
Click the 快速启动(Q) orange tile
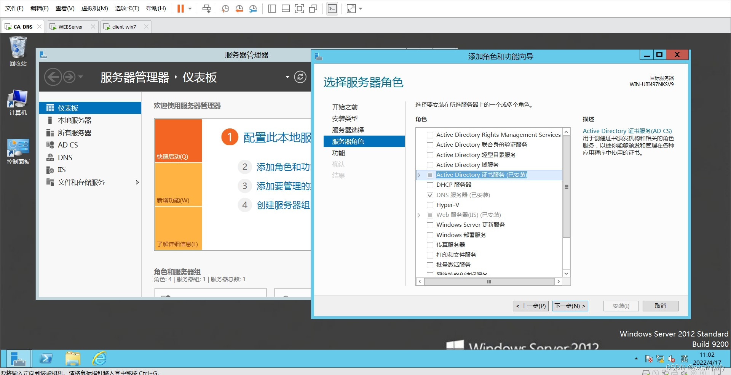point(178,141)
